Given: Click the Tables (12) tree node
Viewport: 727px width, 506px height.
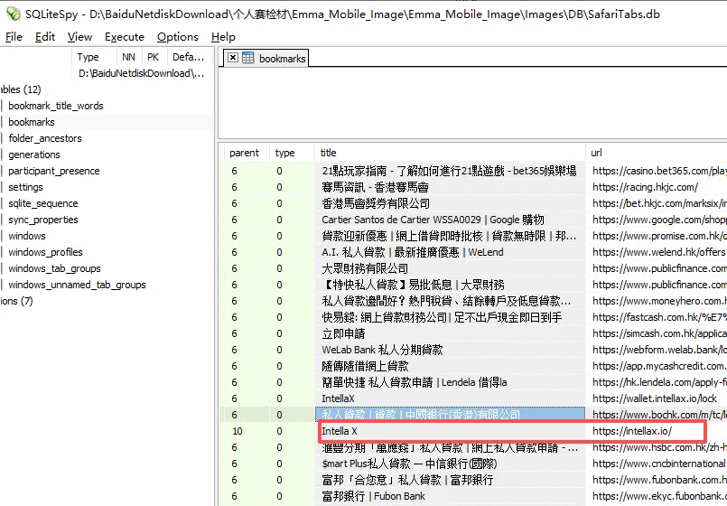Looking at the screenshot, I should pyautogui.click(x=21, y=89).
